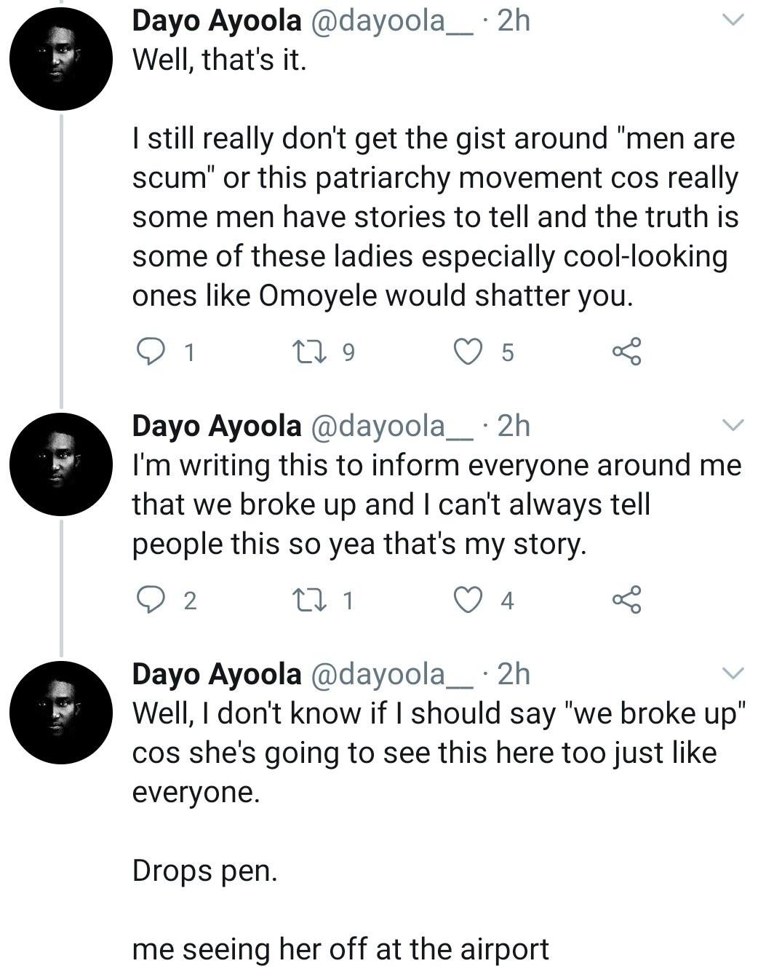The image size is (766, 974).
Task: Open the 2h timestamp on third tweet
Action: pyautogui.click(x=514, y=674)
